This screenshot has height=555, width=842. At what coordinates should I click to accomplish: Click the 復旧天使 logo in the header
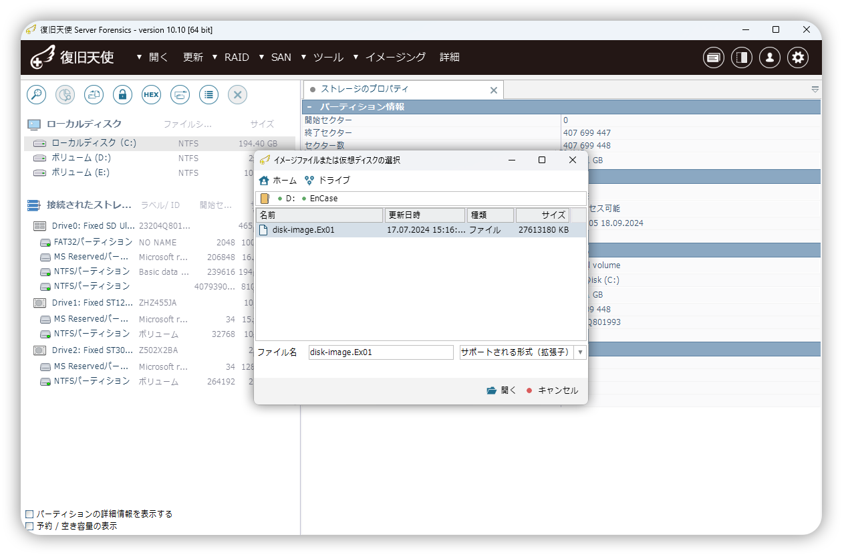pyautogui.click(x=72, y=58)
